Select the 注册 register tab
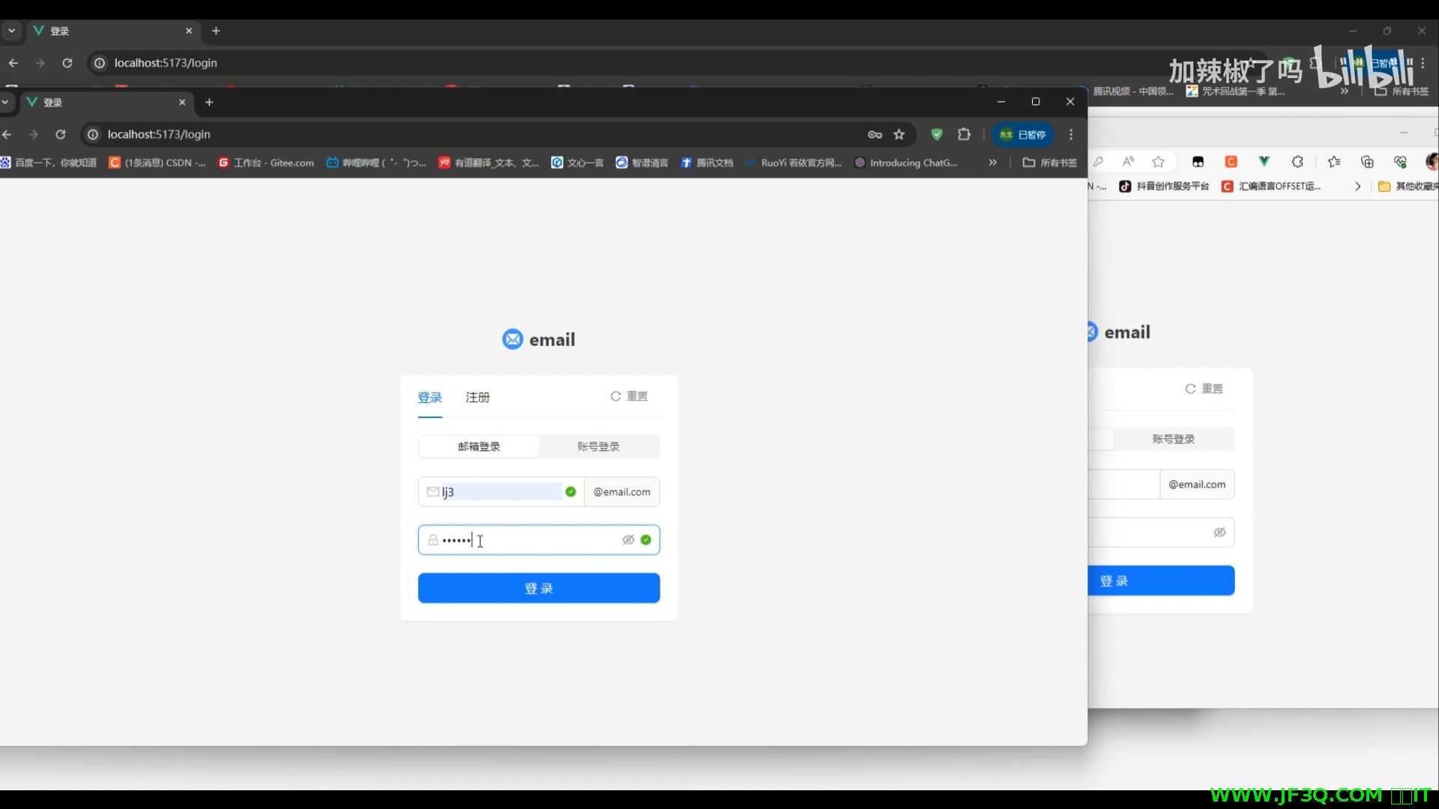The width and height of the screenshot is (1439, 809). click(x=477, y=397)
